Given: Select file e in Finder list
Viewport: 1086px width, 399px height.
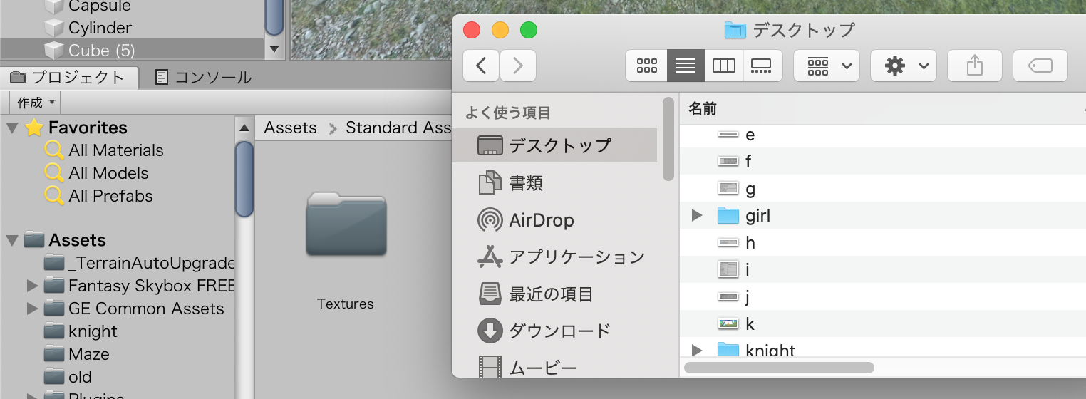Looking at the screenshot, I should (x=883, y=135).
